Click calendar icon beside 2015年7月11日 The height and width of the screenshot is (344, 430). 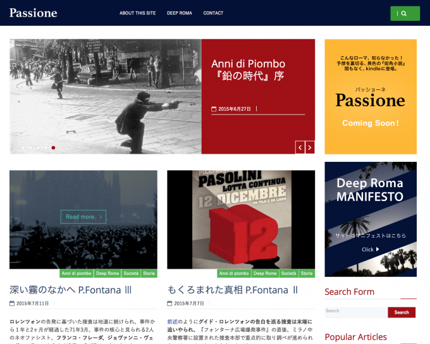click(x=12, y=304)
